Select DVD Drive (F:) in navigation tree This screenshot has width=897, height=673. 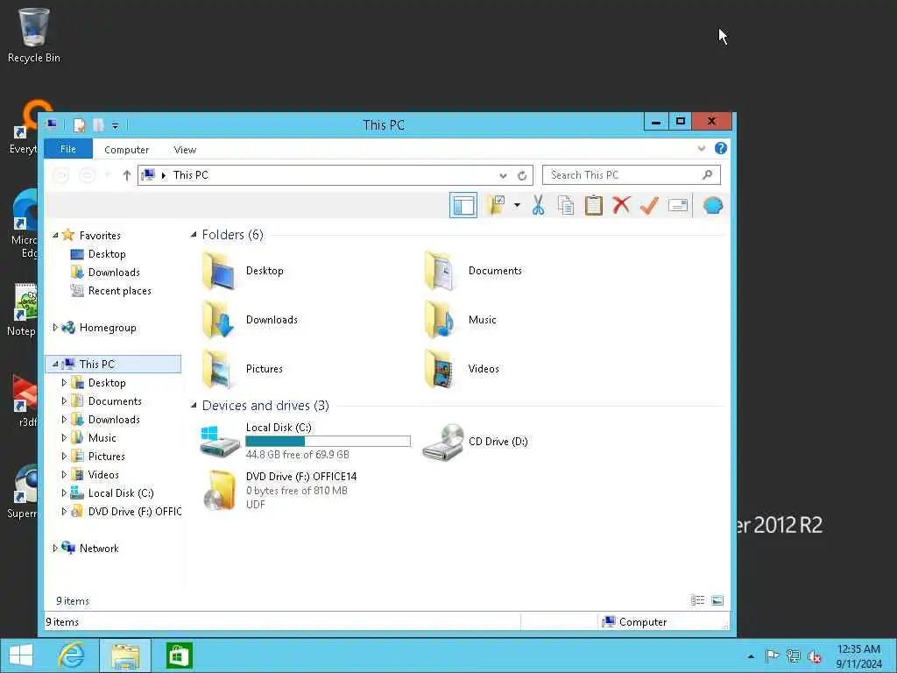point(134,512)
